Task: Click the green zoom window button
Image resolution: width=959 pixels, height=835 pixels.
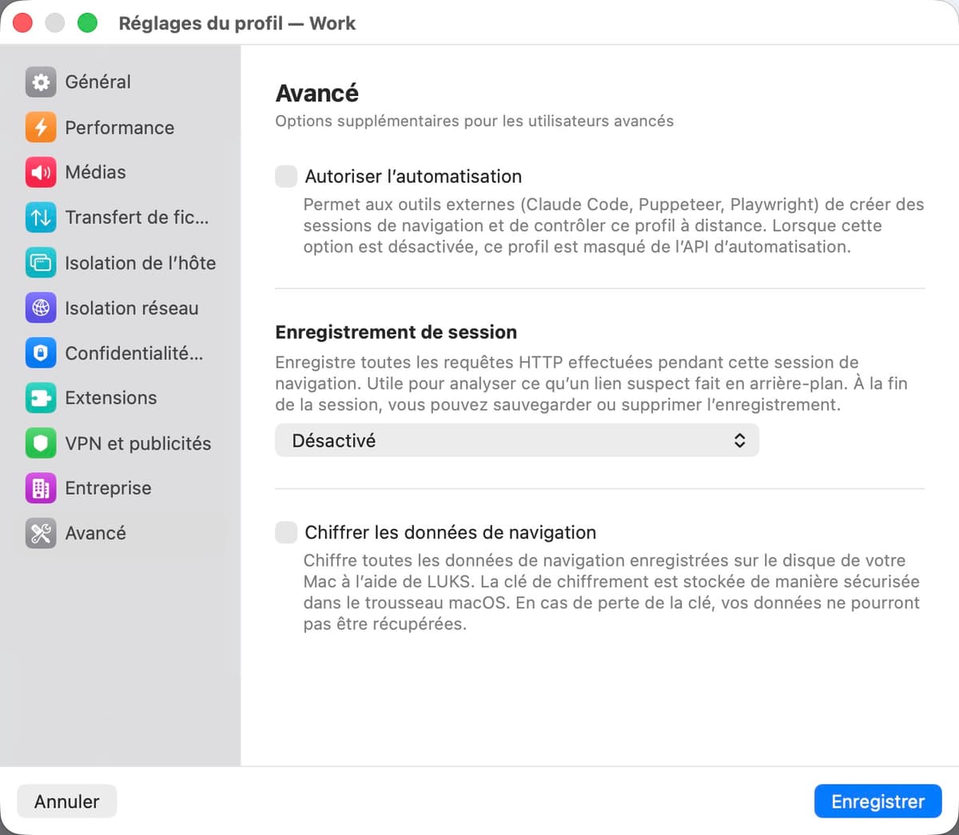Action: pos(87,23)
